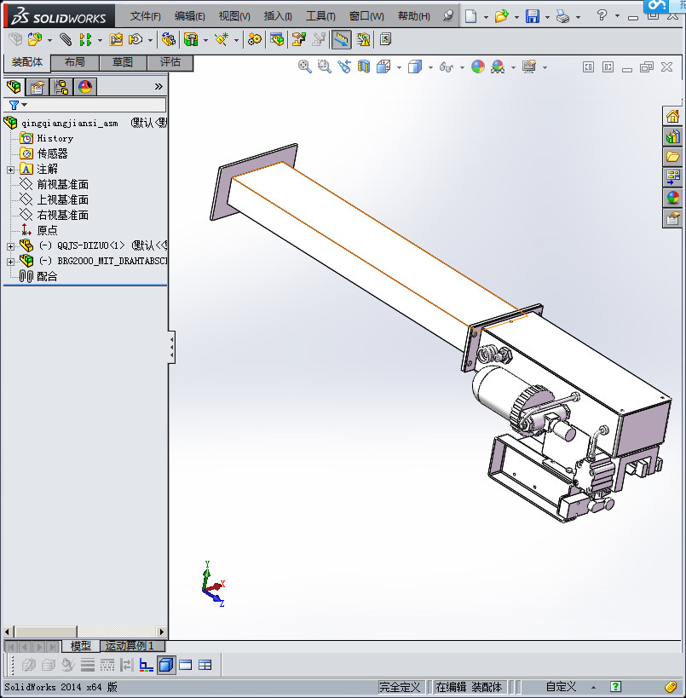Open the 工具(T) menu
The image size is (686, 698).
(x=320, y=16)
